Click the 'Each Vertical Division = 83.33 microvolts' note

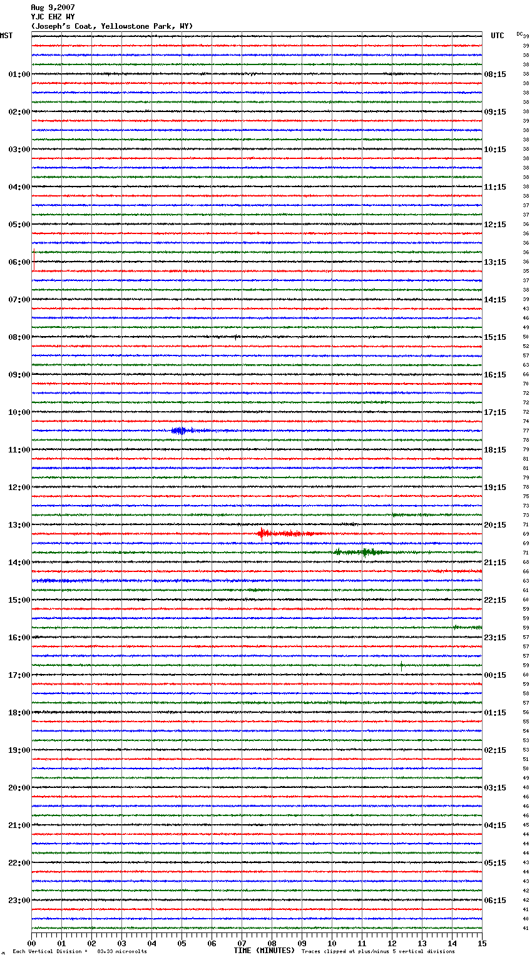(79, 952)
